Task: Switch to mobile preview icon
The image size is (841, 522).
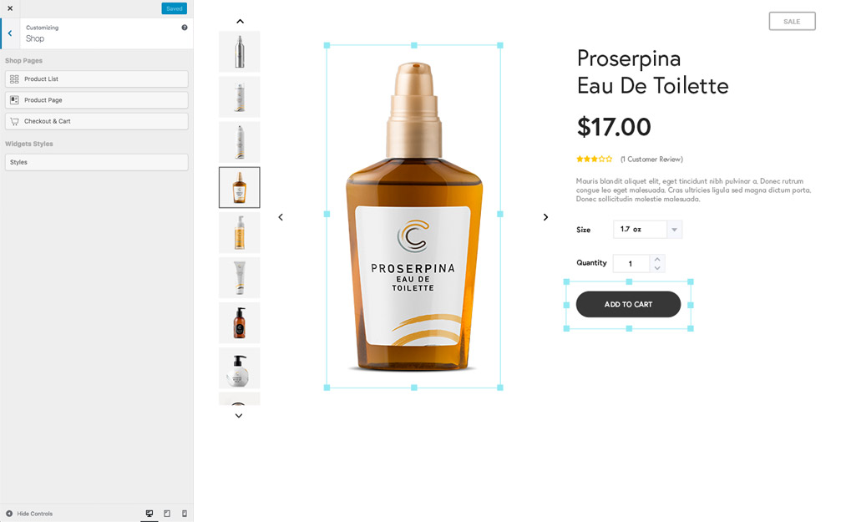Action: (185, 514)
